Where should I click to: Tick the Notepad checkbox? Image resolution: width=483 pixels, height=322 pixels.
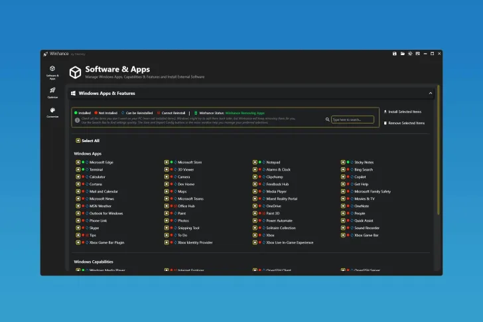(255, 162)
